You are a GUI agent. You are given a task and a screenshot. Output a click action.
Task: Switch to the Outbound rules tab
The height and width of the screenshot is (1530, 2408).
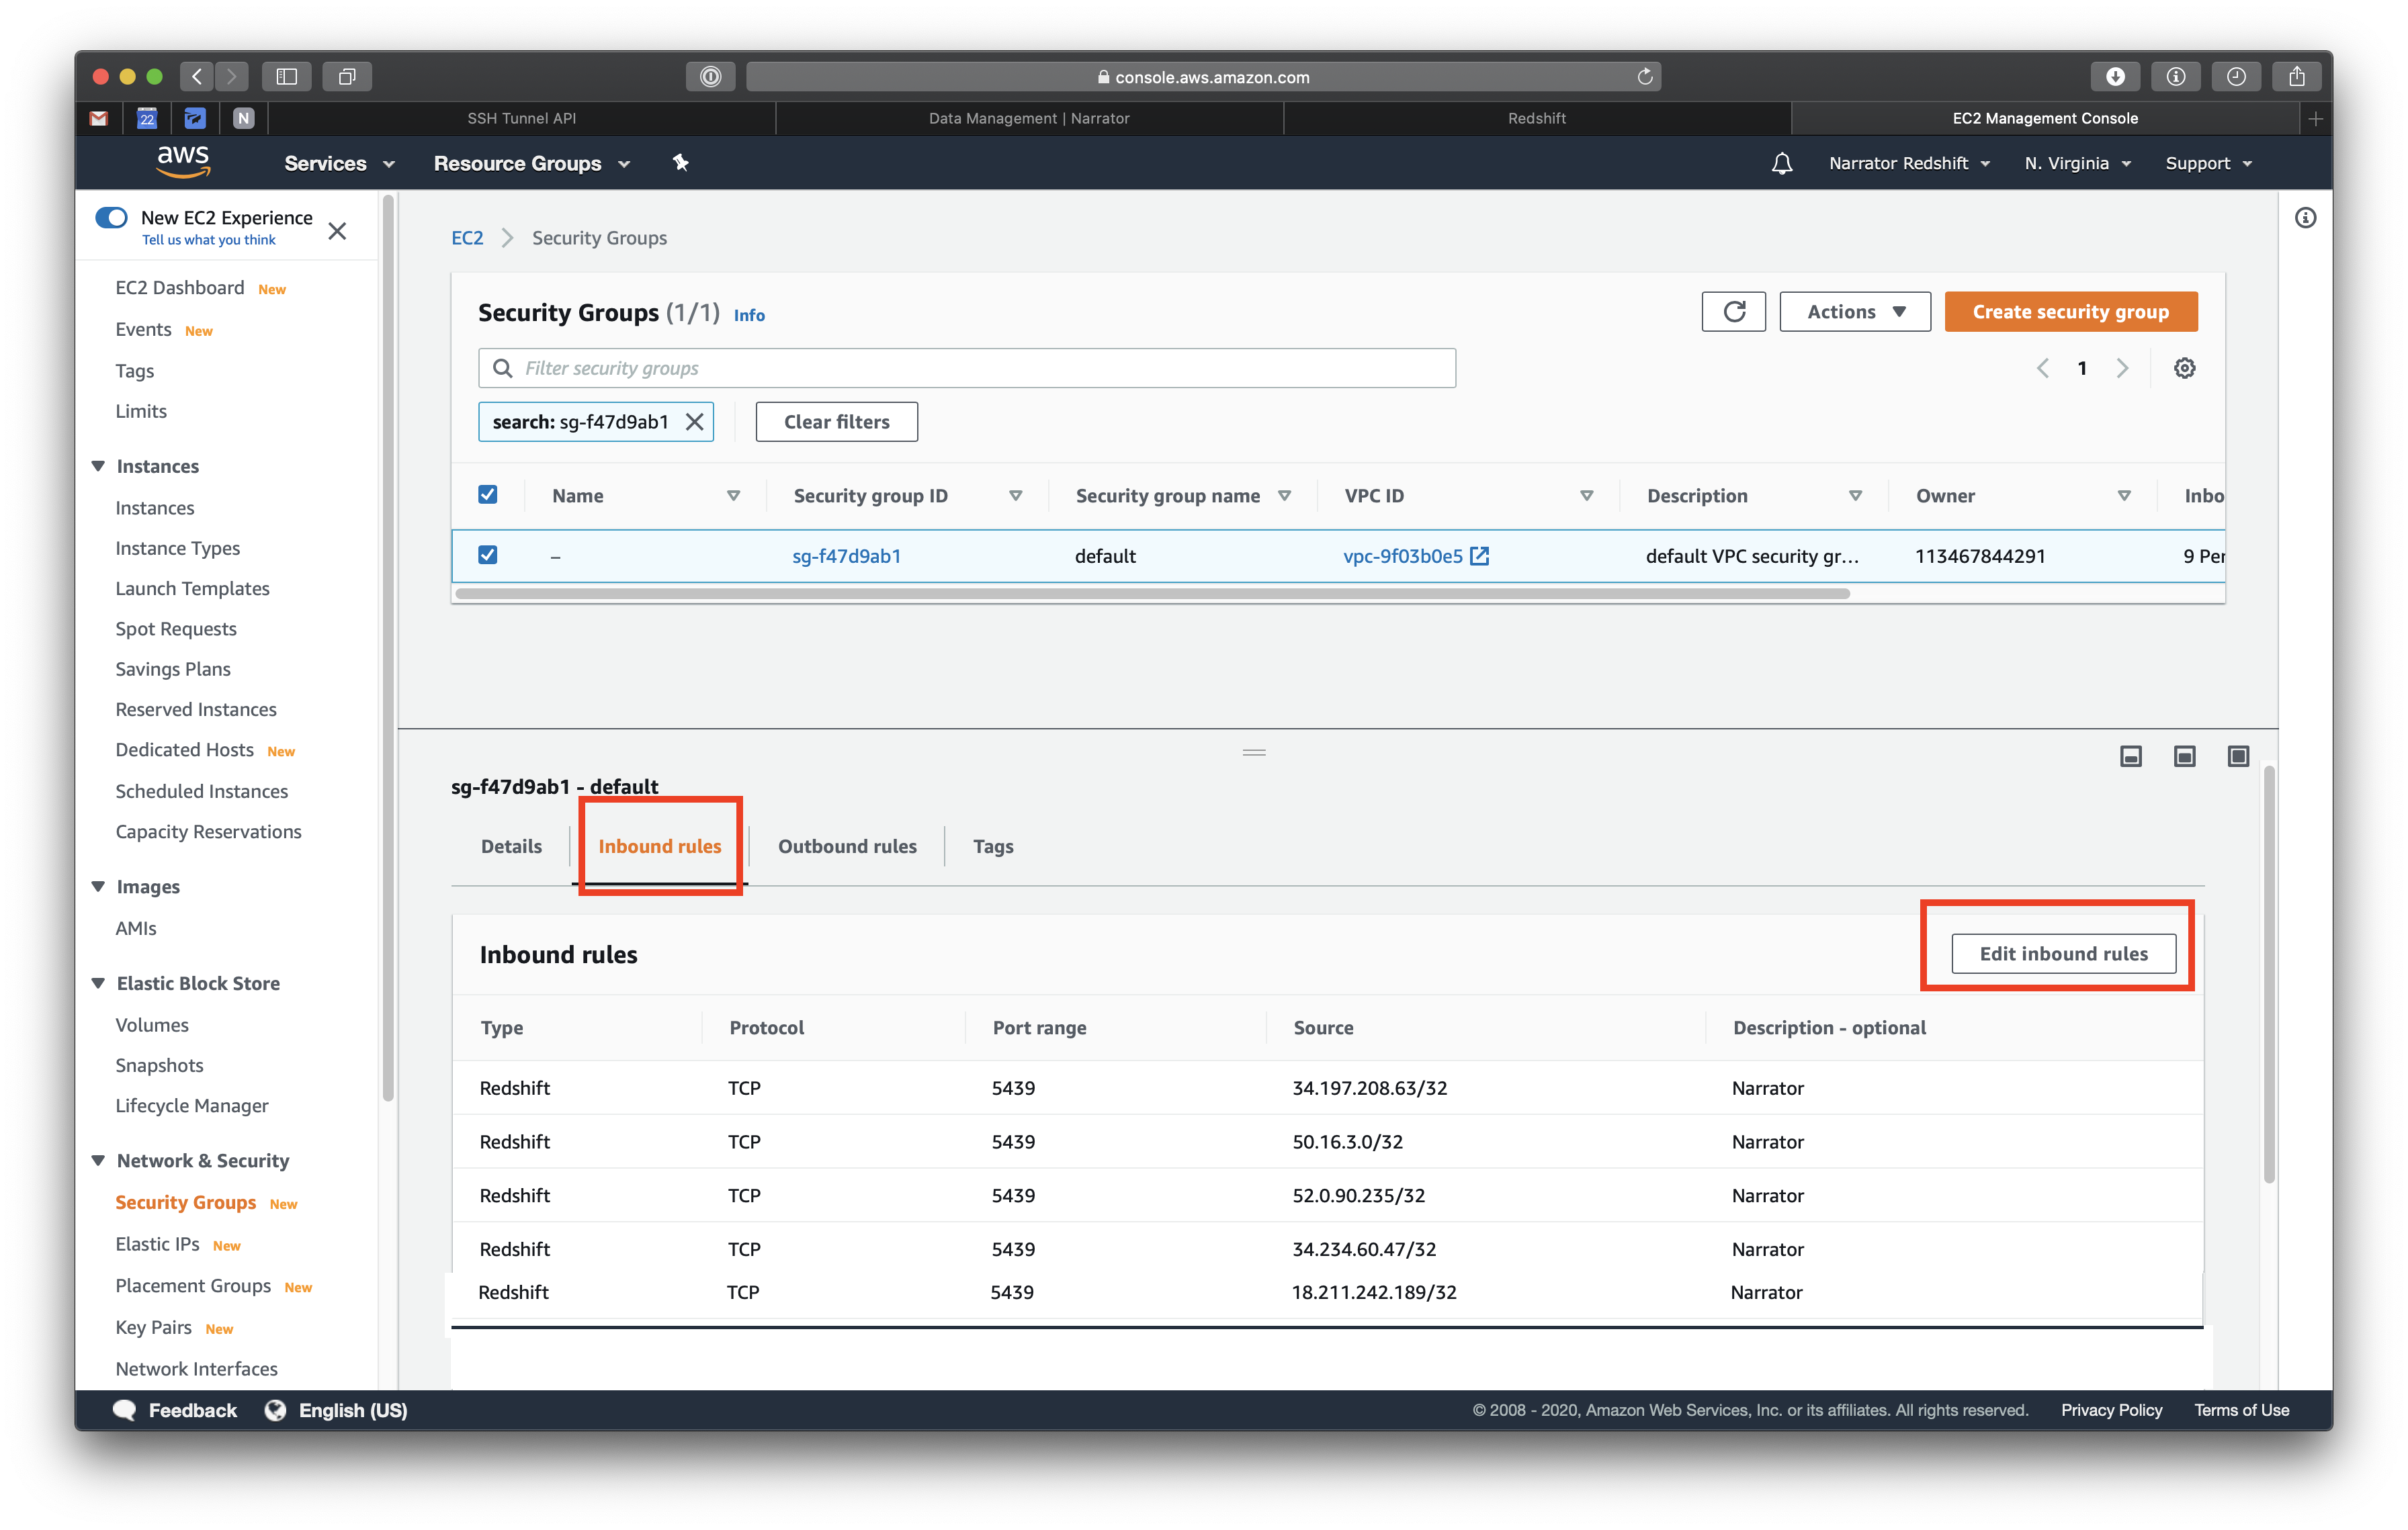click(847, 846)
